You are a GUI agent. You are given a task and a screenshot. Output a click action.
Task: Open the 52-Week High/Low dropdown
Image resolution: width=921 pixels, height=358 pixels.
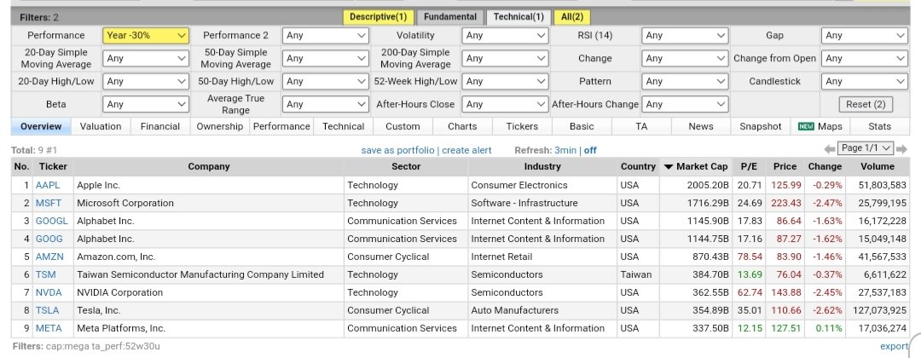505,81
